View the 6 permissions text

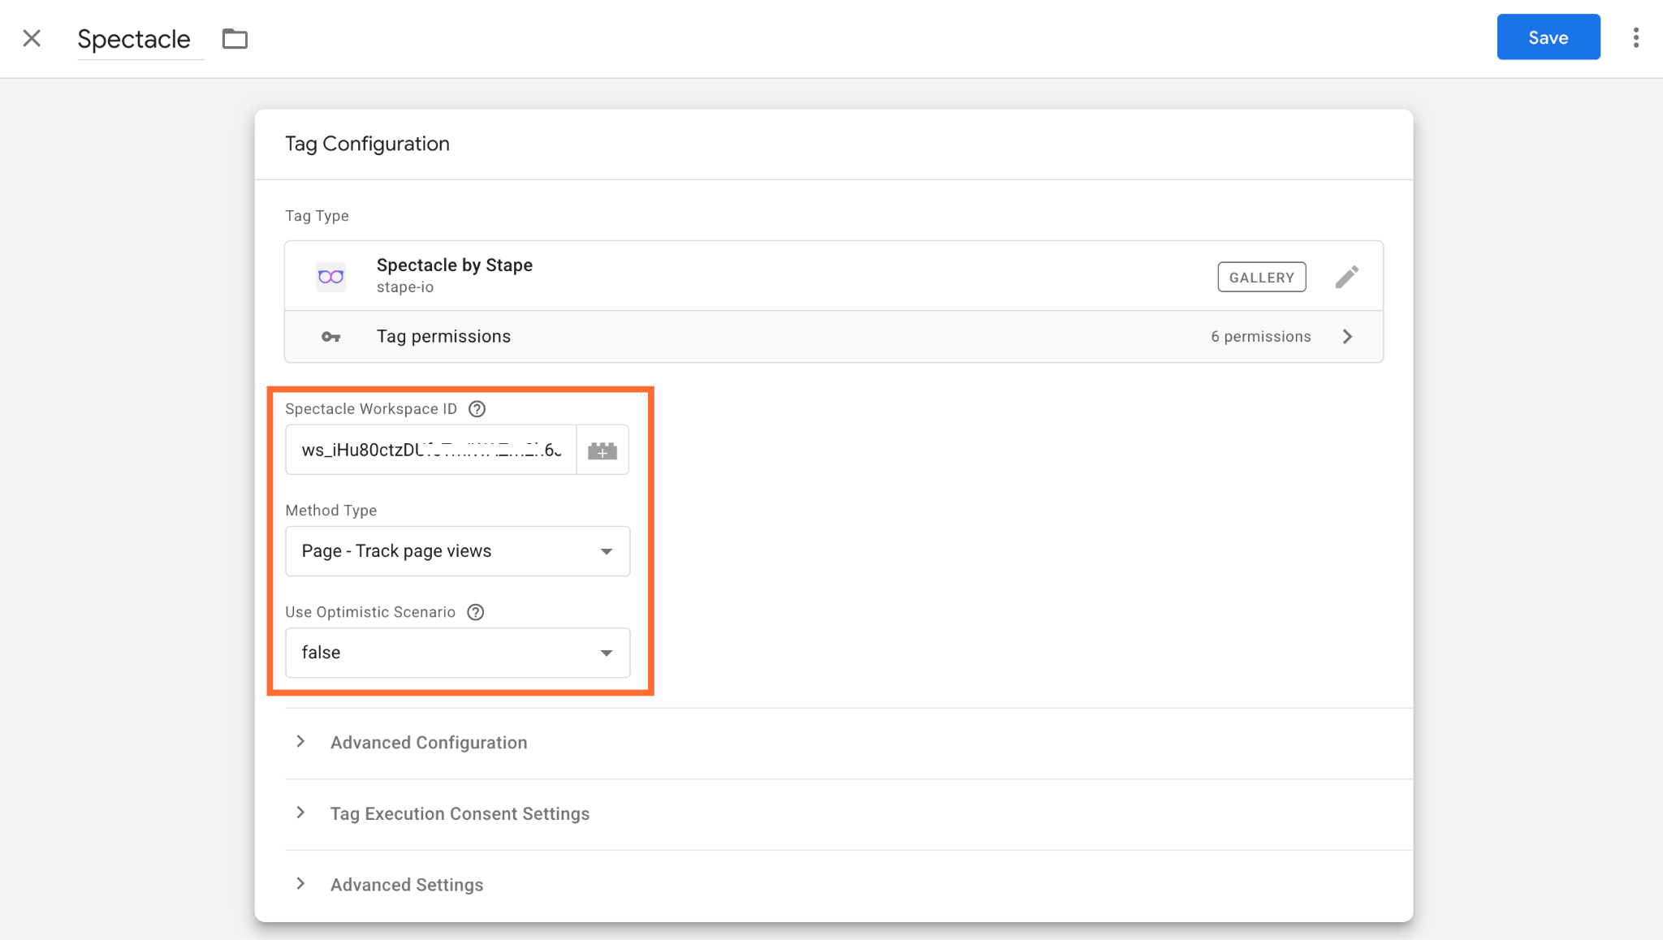(x=1260, y=337)
